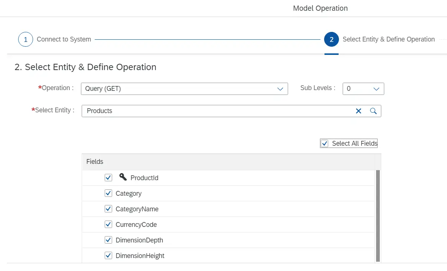Disable the DimensionDepth field checkbox
The width and height of the screenshot is (447, 271).
(108, 240)
